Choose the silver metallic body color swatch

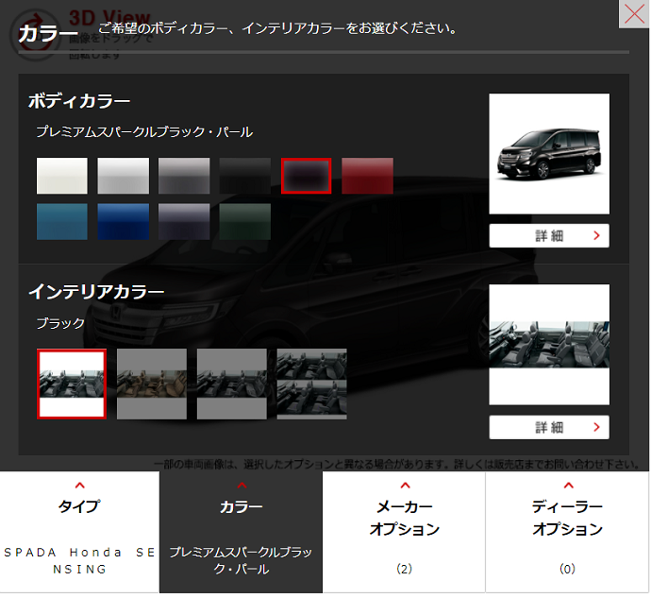pyautogui.click(x=124, y=176)
